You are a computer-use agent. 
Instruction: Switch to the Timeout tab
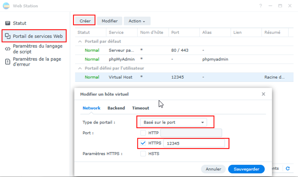[x=140, y=108]
